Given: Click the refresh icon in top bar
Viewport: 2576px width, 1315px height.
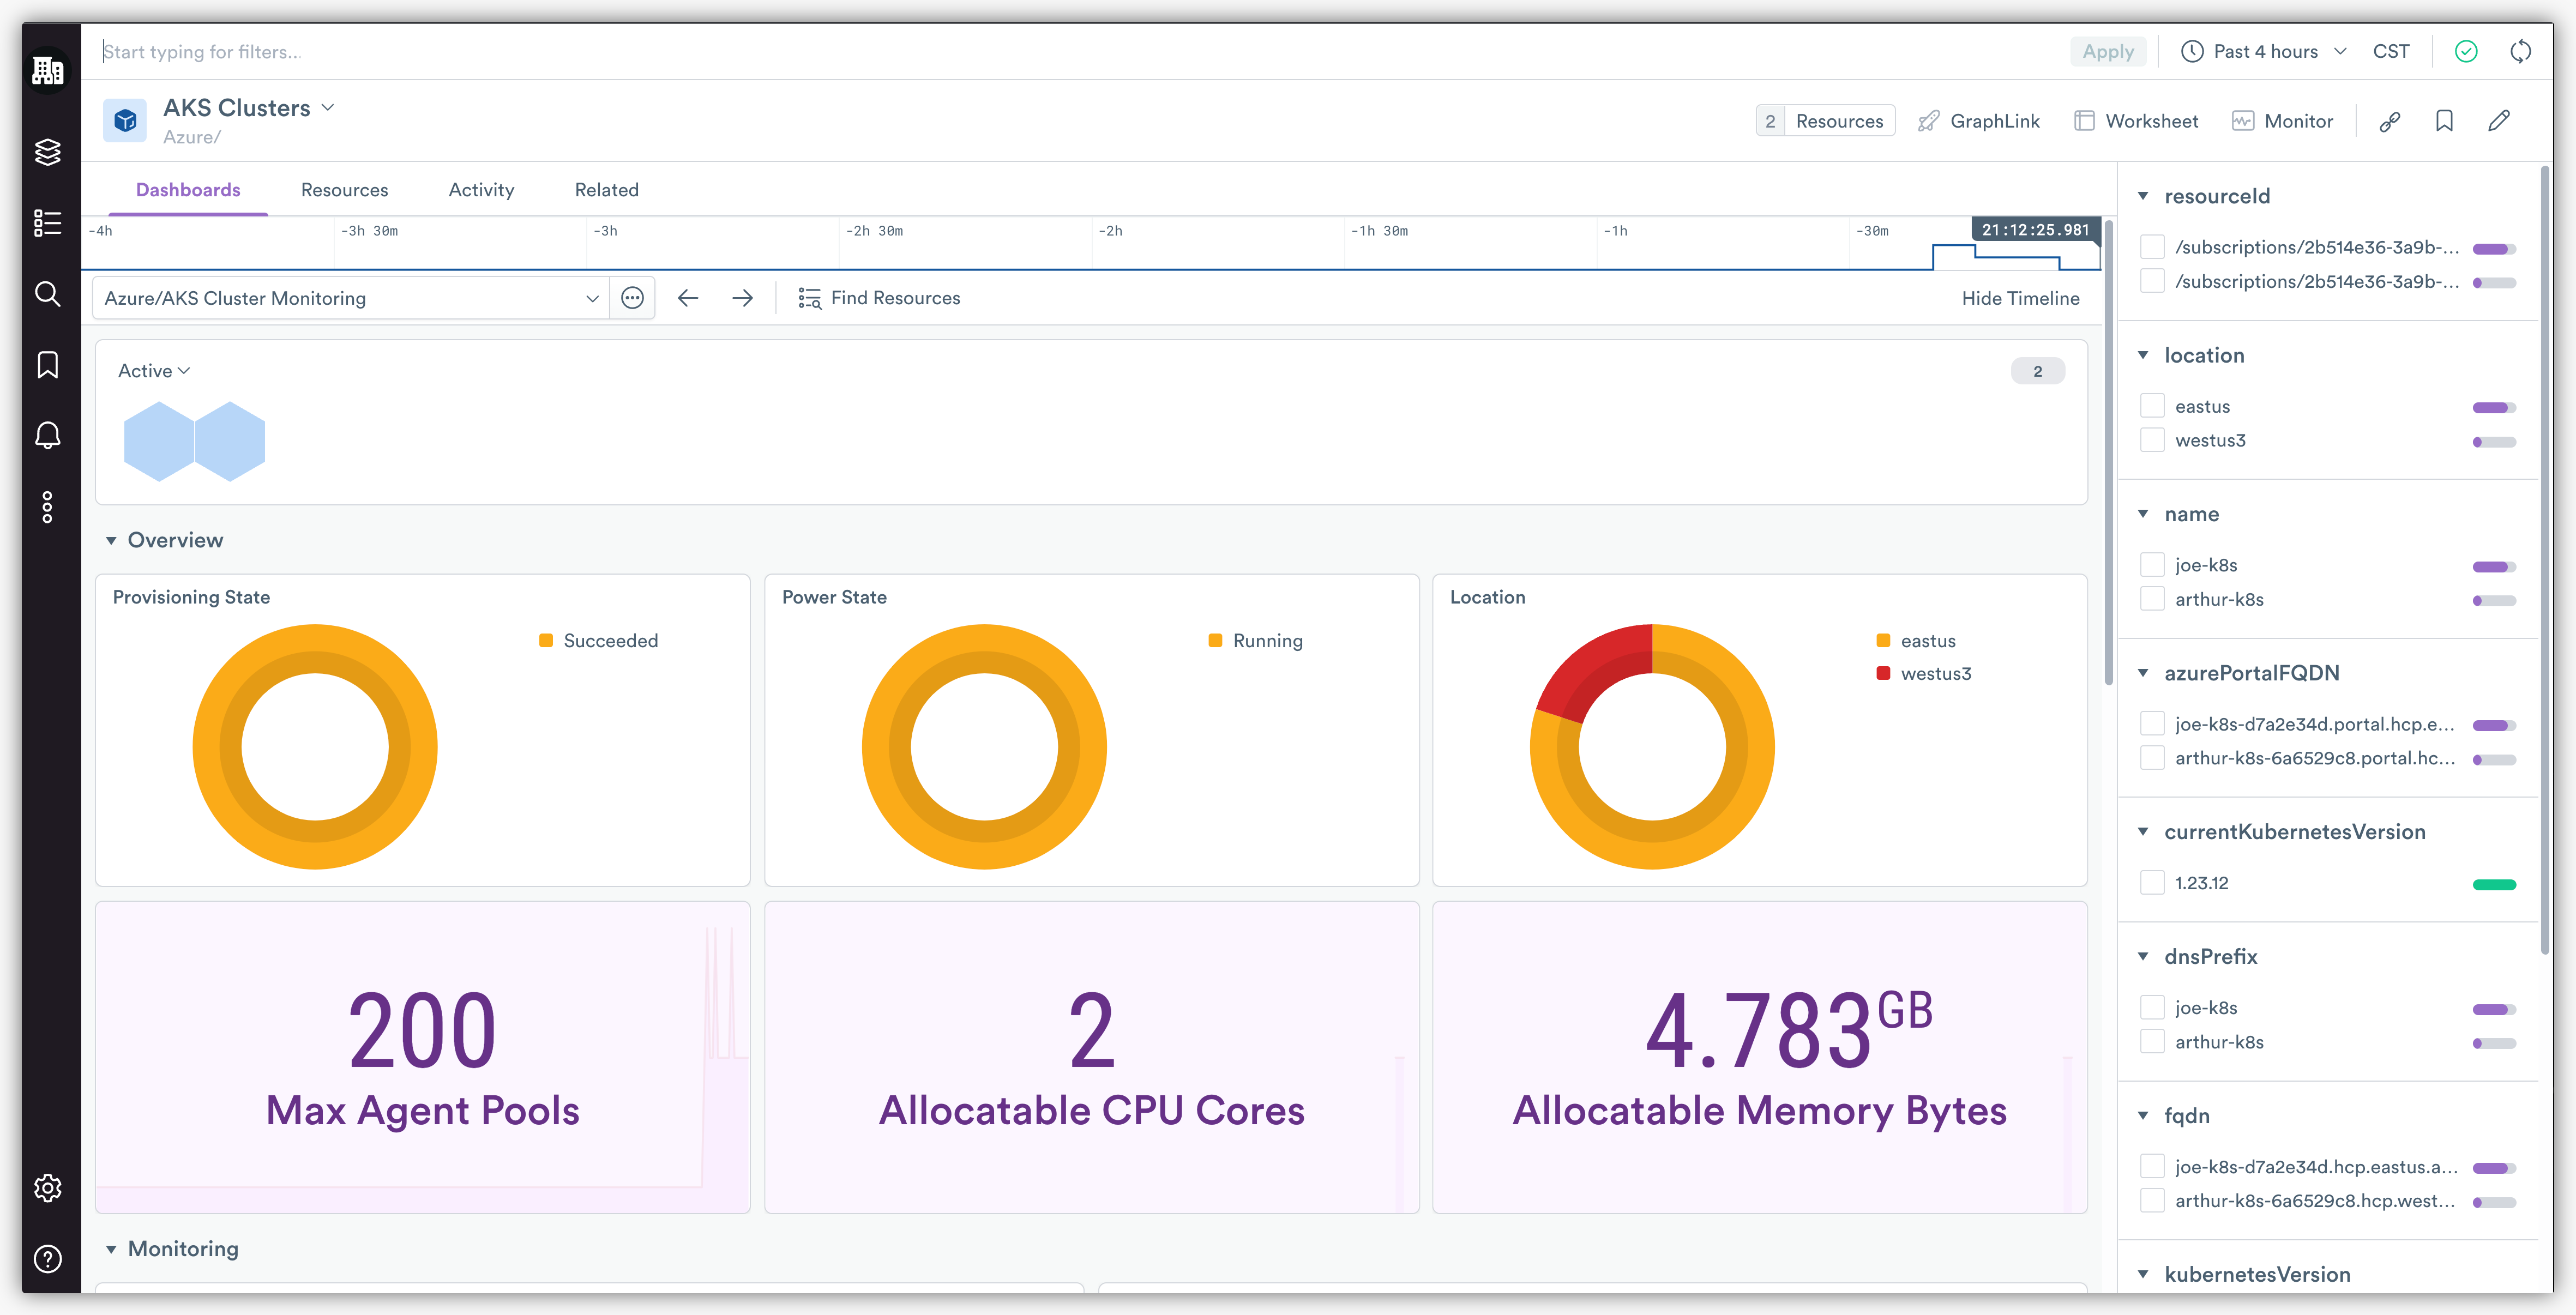Looking at the screenshot, I should click(2521, 51).
